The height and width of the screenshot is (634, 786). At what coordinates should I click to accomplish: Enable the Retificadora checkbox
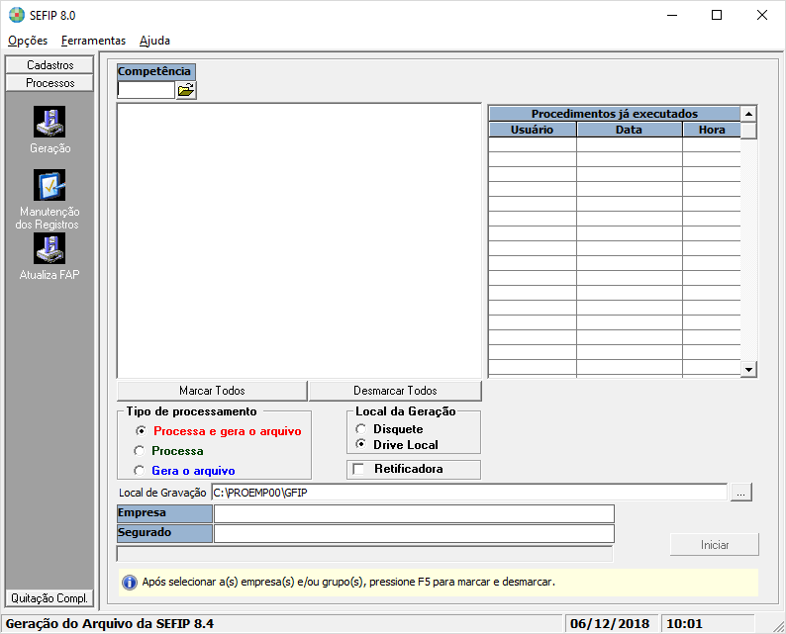[358, 469]
